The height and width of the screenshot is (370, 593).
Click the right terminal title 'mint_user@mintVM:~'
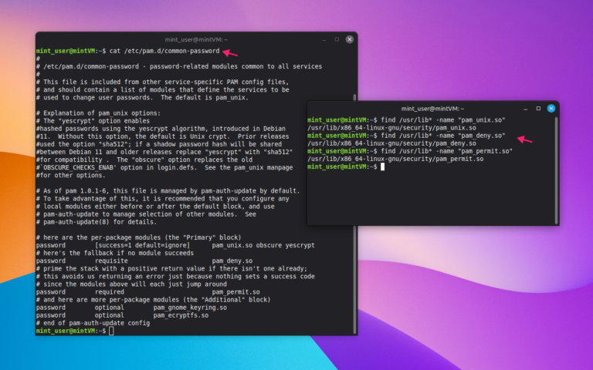432,109
